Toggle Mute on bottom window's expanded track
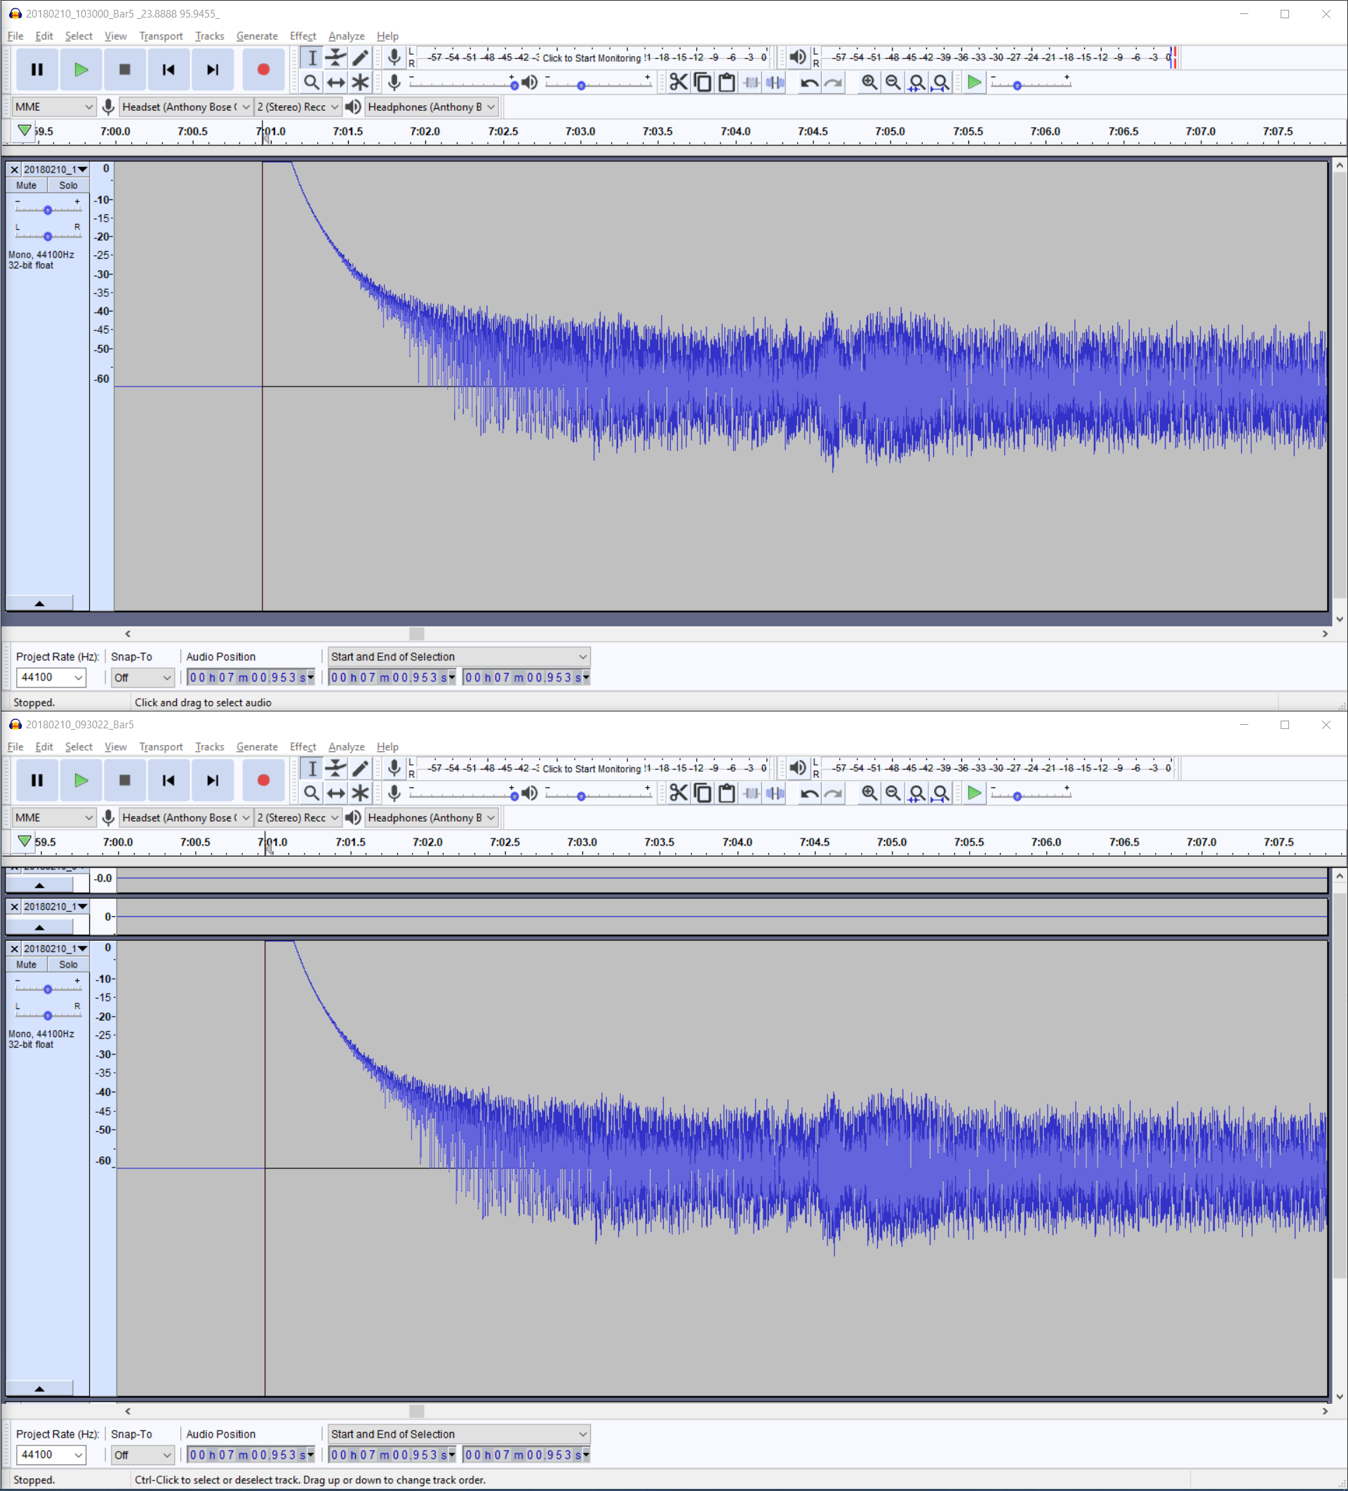Viewport: 1348px width, 1491px height. click(27, 965)
